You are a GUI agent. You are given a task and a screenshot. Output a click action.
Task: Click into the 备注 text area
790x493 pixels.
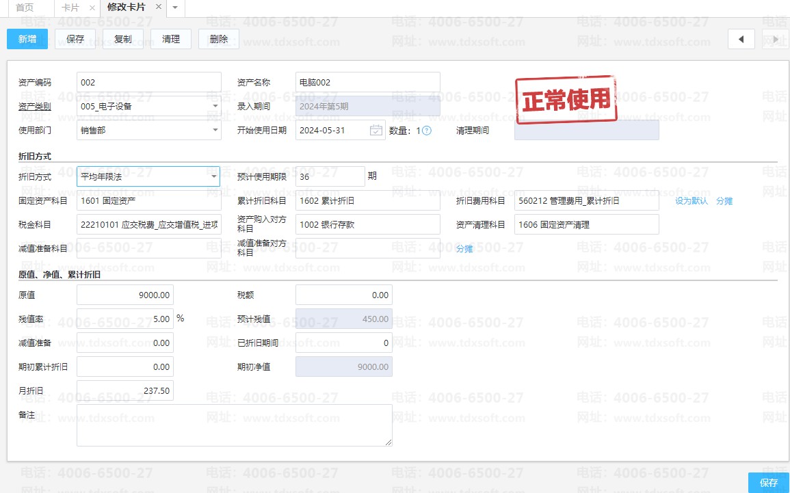[234, 425]
